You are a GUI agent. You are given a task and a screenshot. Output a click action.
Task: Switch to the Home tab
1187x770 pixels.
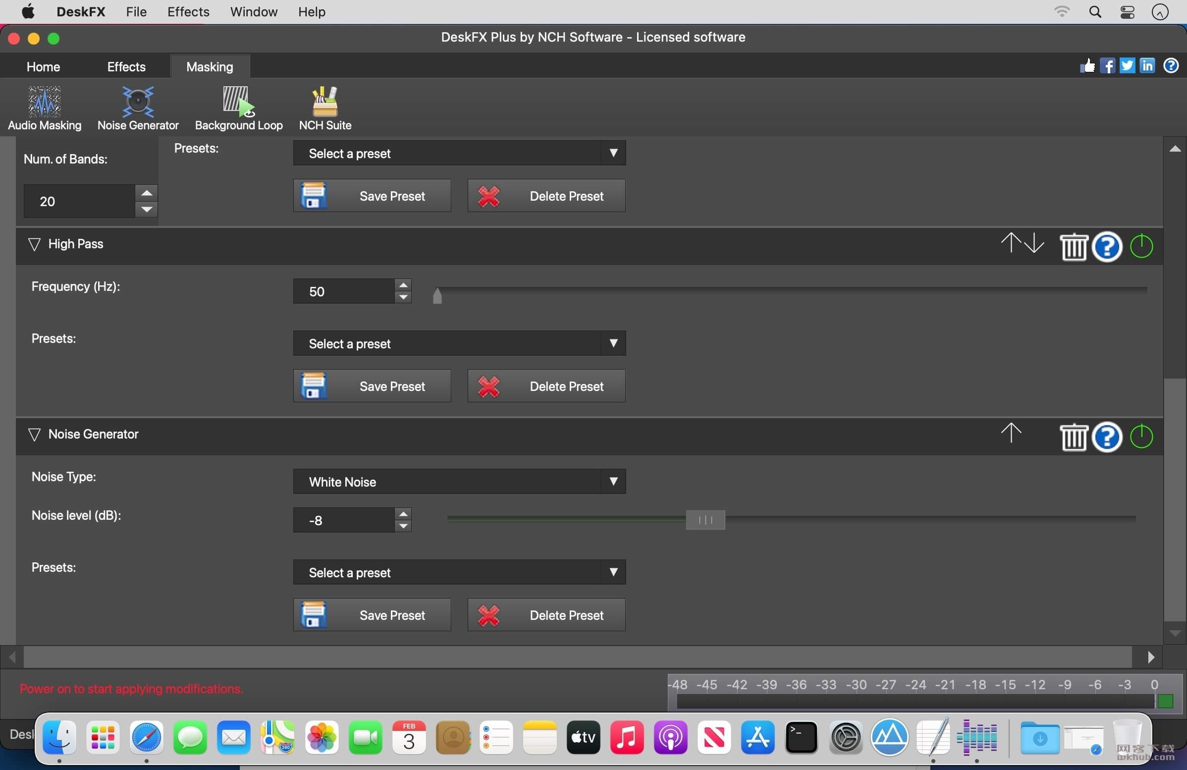43,66
